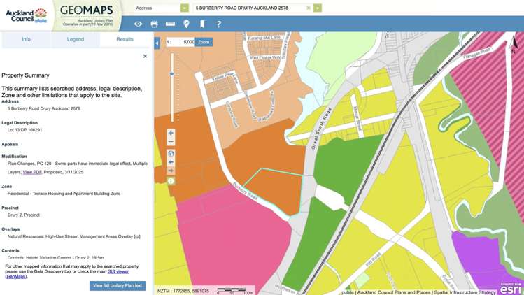
Task: Click the globe full extent button
Action: (171, 154)
